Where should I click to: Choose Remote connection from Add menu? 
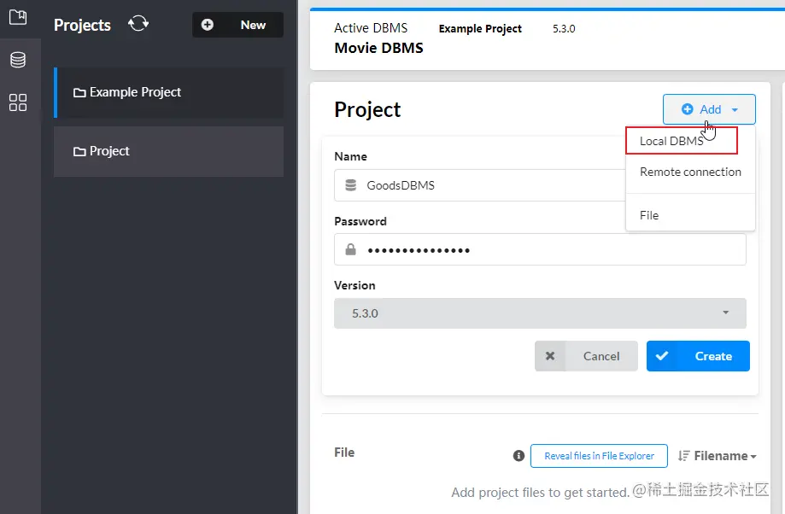[x=690, y=172]
